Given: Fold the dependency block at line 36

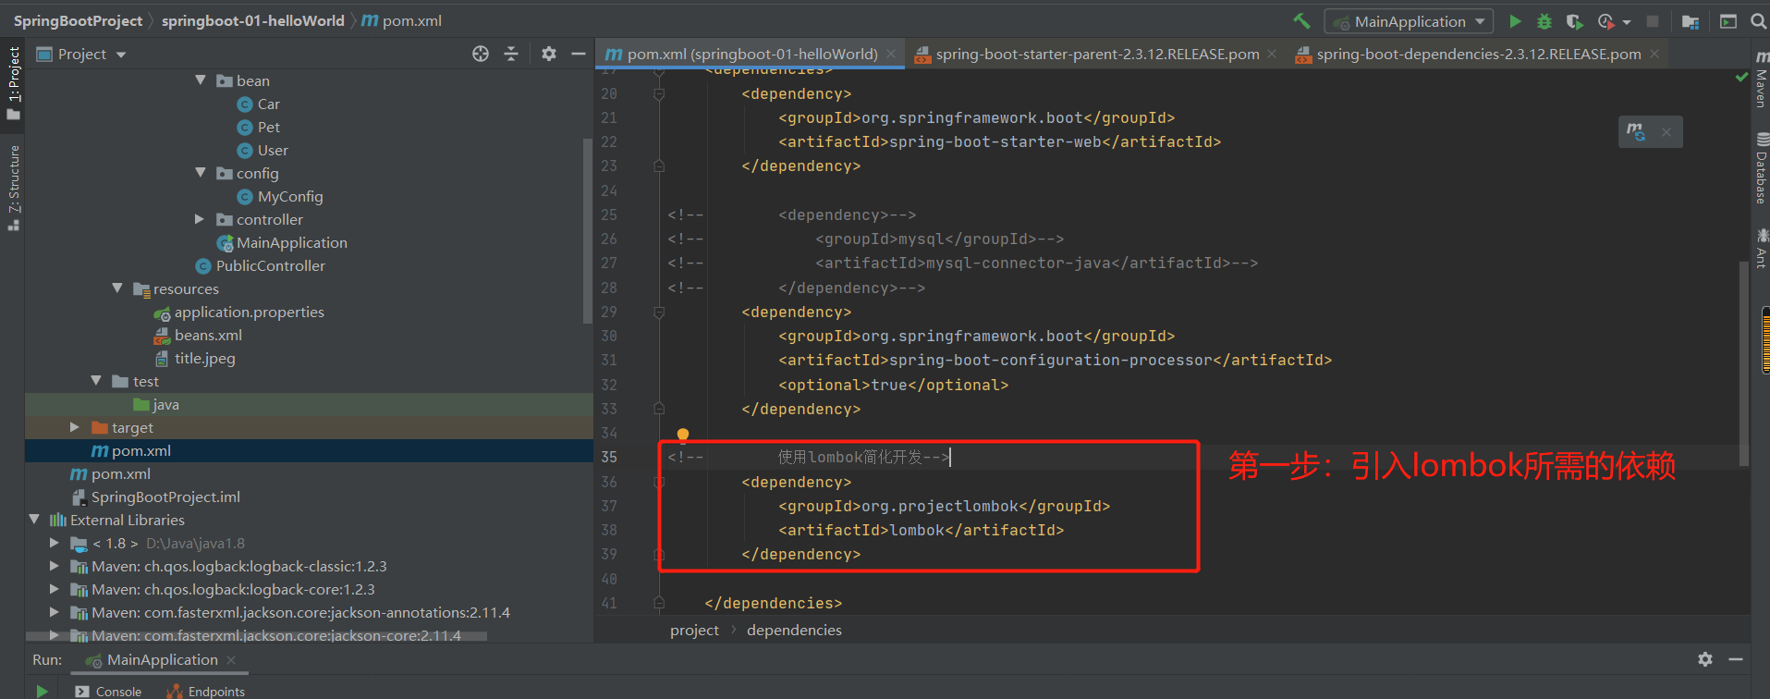Looking at the screenshot, I should point(659,482).
